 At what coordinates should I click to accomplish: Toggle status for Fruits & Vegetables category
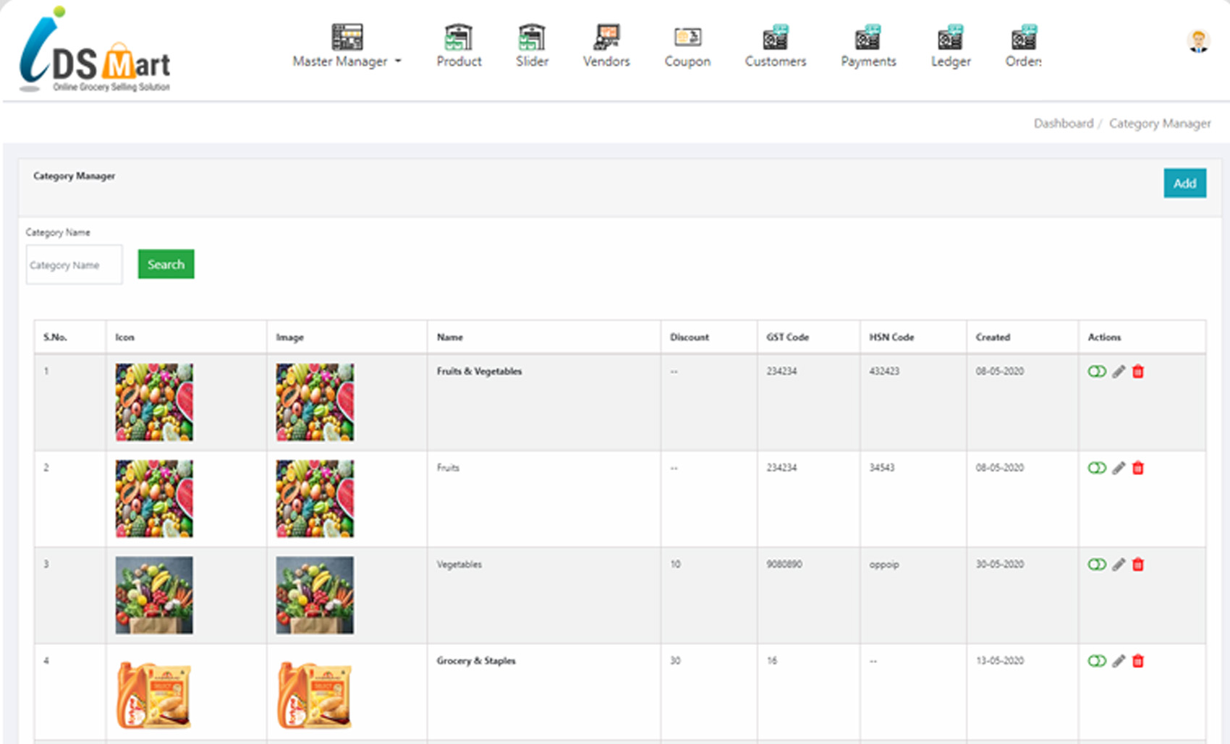1097,372
